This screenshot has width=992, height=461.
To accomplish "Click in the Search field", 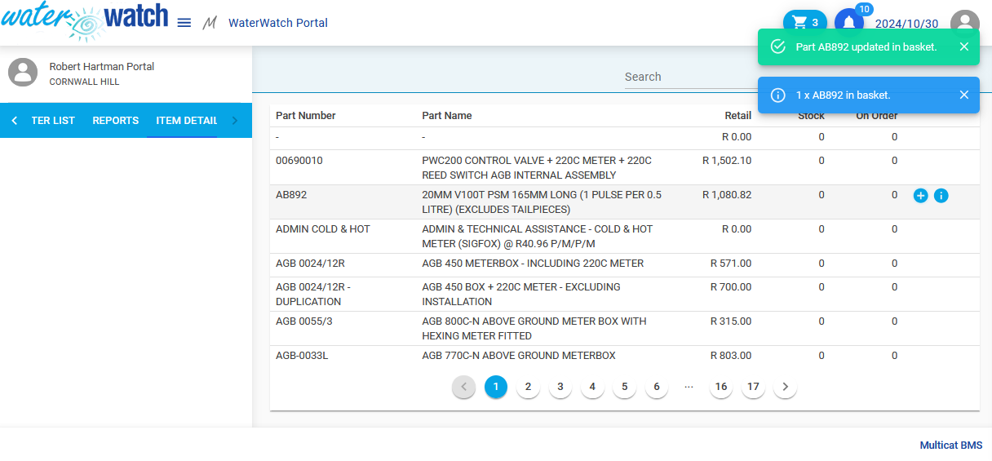I will pos(690,77).
